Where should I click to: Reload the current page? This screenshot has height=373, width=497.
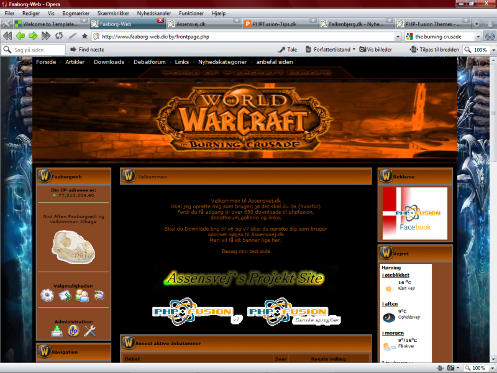click(x=59, y=36)
